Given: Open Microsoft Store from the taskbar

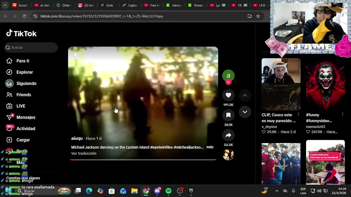Looking at the screenshot, I should coord(112,191).
